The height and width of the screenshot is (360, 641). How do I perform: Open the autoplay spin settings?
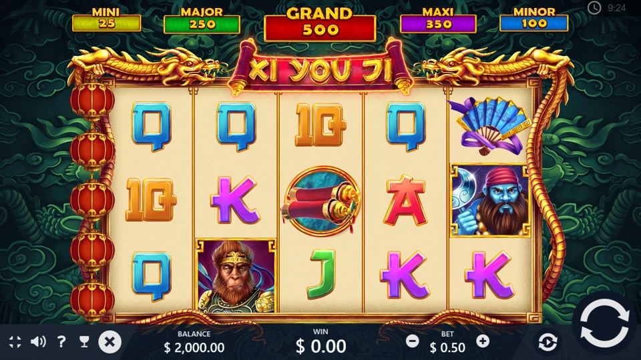548,342
